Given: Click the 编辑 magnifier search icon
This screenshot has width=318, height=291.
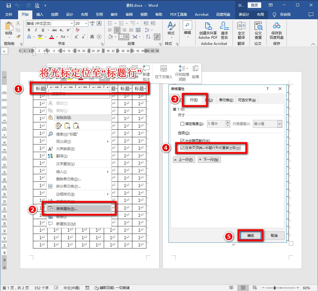Looking at the screenshot, I should [x=187, y=25].
